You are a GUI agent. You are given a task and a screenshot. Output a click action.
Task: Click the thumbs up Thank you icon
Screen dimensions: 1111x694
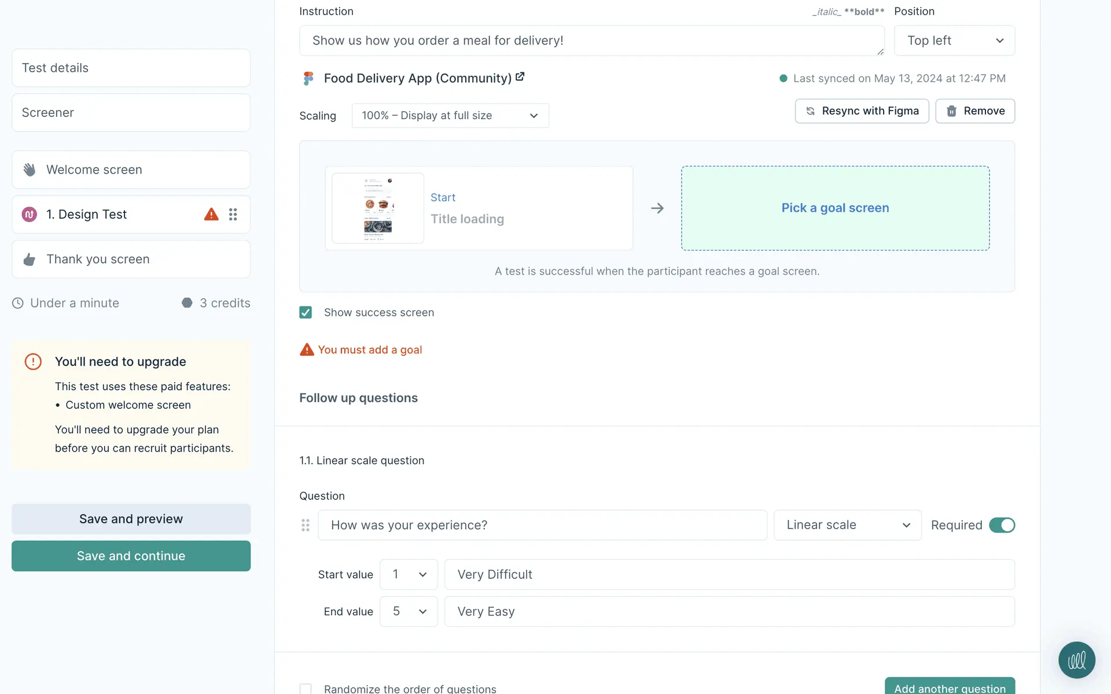[30, 259]
